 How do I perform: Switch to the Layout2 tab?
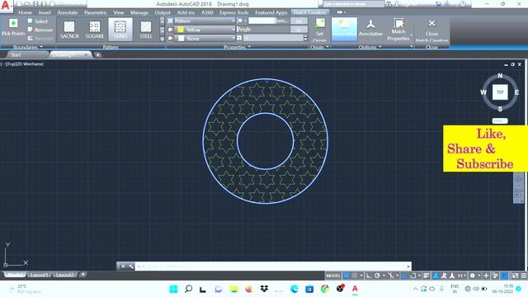[64, 275]
